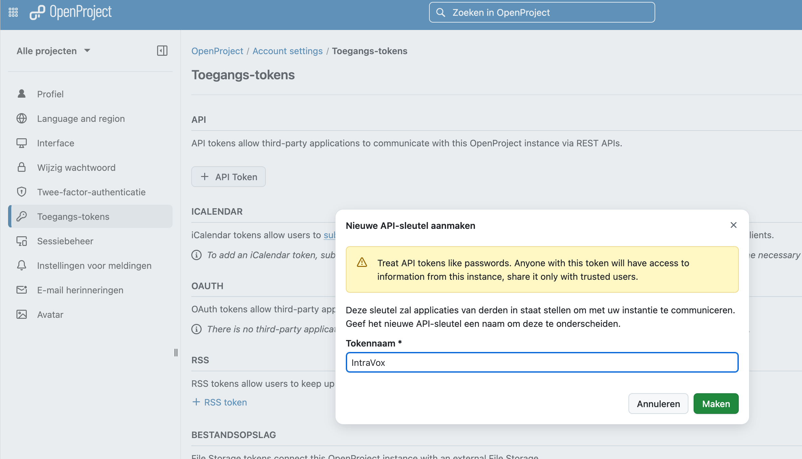Viewport: 802px width, 459px height.
Task: Focus the Zoeken in OpenProject search box
Action: (x=542, y=13)
